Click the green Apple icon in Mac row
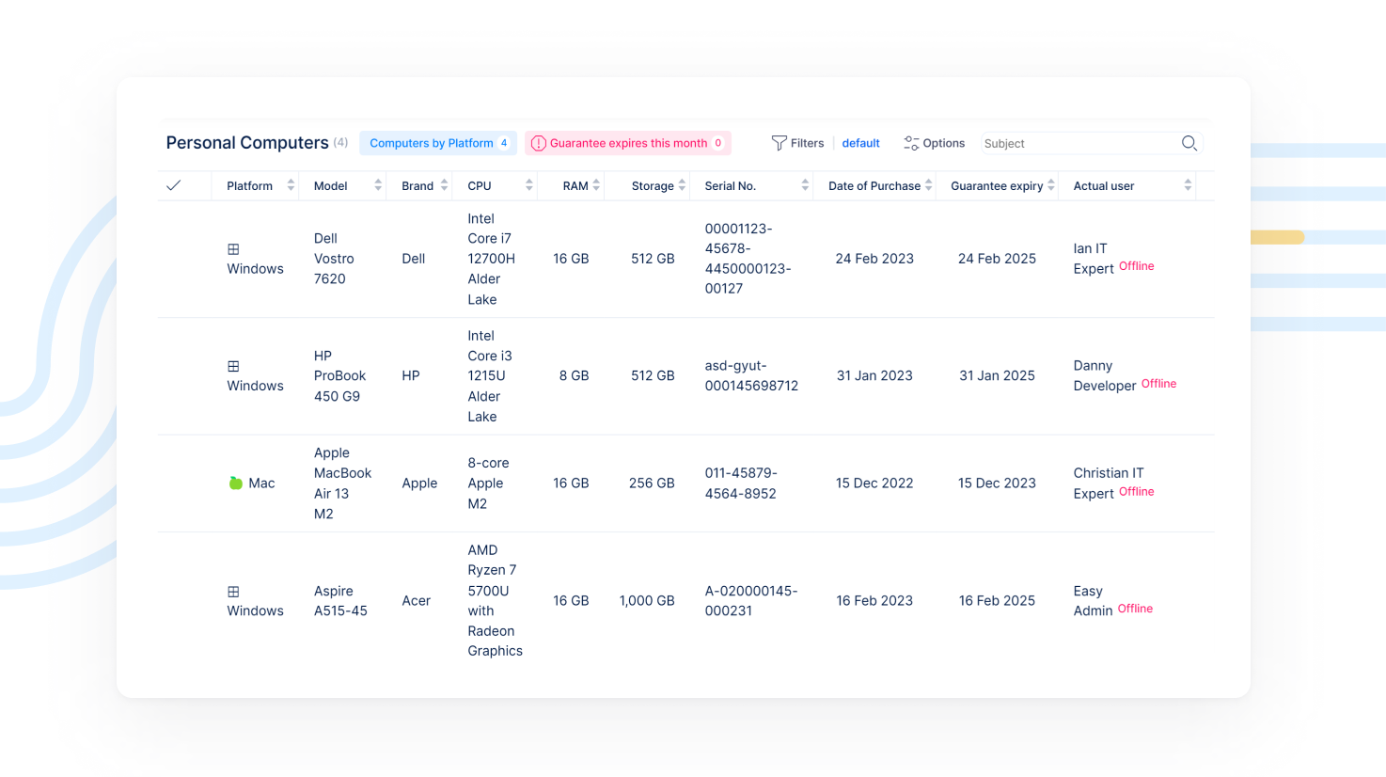 point(236,484)
